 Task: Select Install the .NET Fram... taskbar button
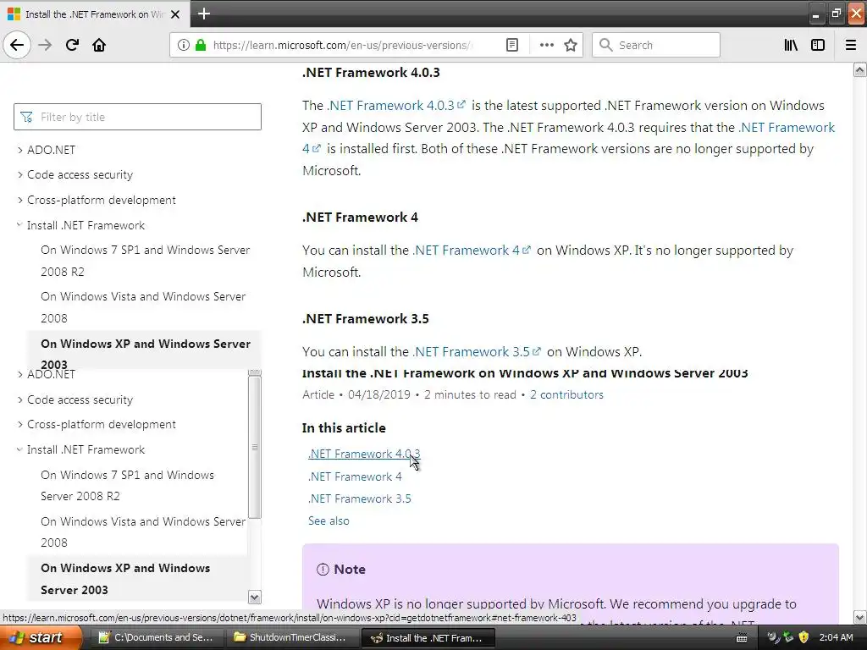tap(427, 638)
